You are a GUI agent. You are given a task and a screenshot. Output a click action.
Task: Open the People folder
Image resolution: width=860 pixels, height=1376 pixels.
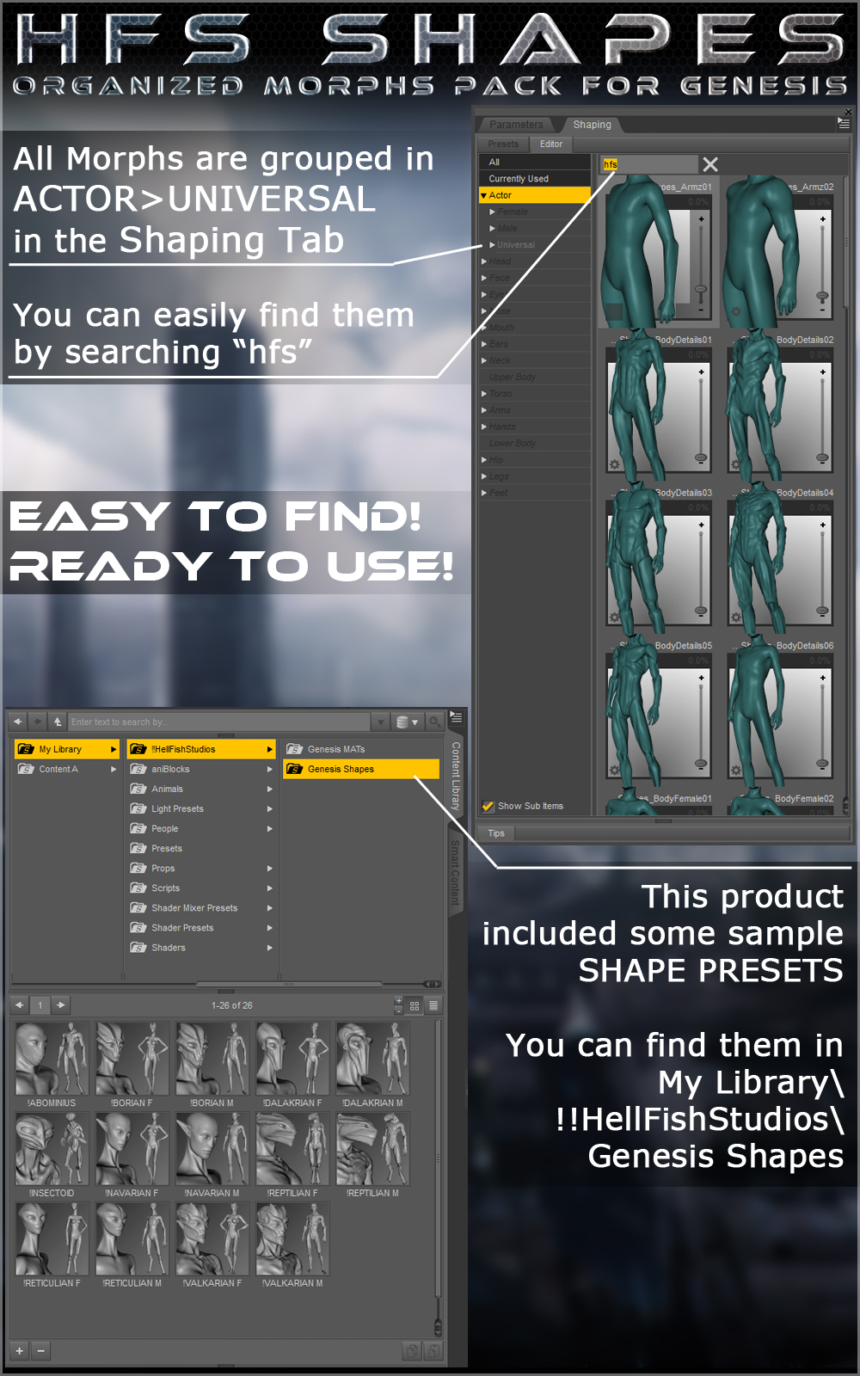click(x=201, y=828)
